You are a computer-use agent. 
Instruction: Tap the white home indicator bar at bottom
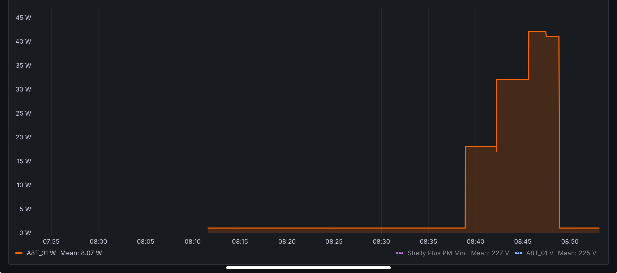coord(308,268)
